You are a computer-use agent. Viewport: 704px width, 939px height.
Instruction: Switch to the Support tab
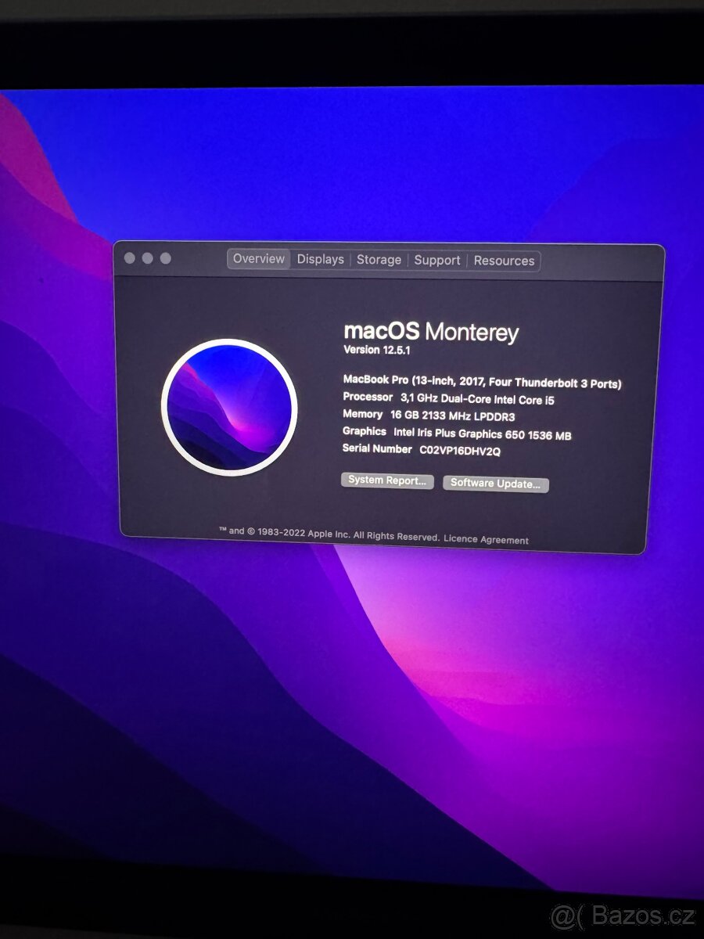pos(437,261)
